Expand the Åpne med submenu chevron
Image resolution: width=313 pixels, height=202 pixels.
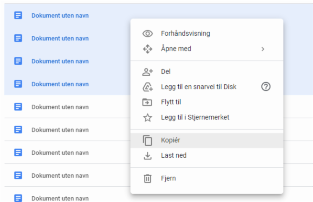[262, 49]
